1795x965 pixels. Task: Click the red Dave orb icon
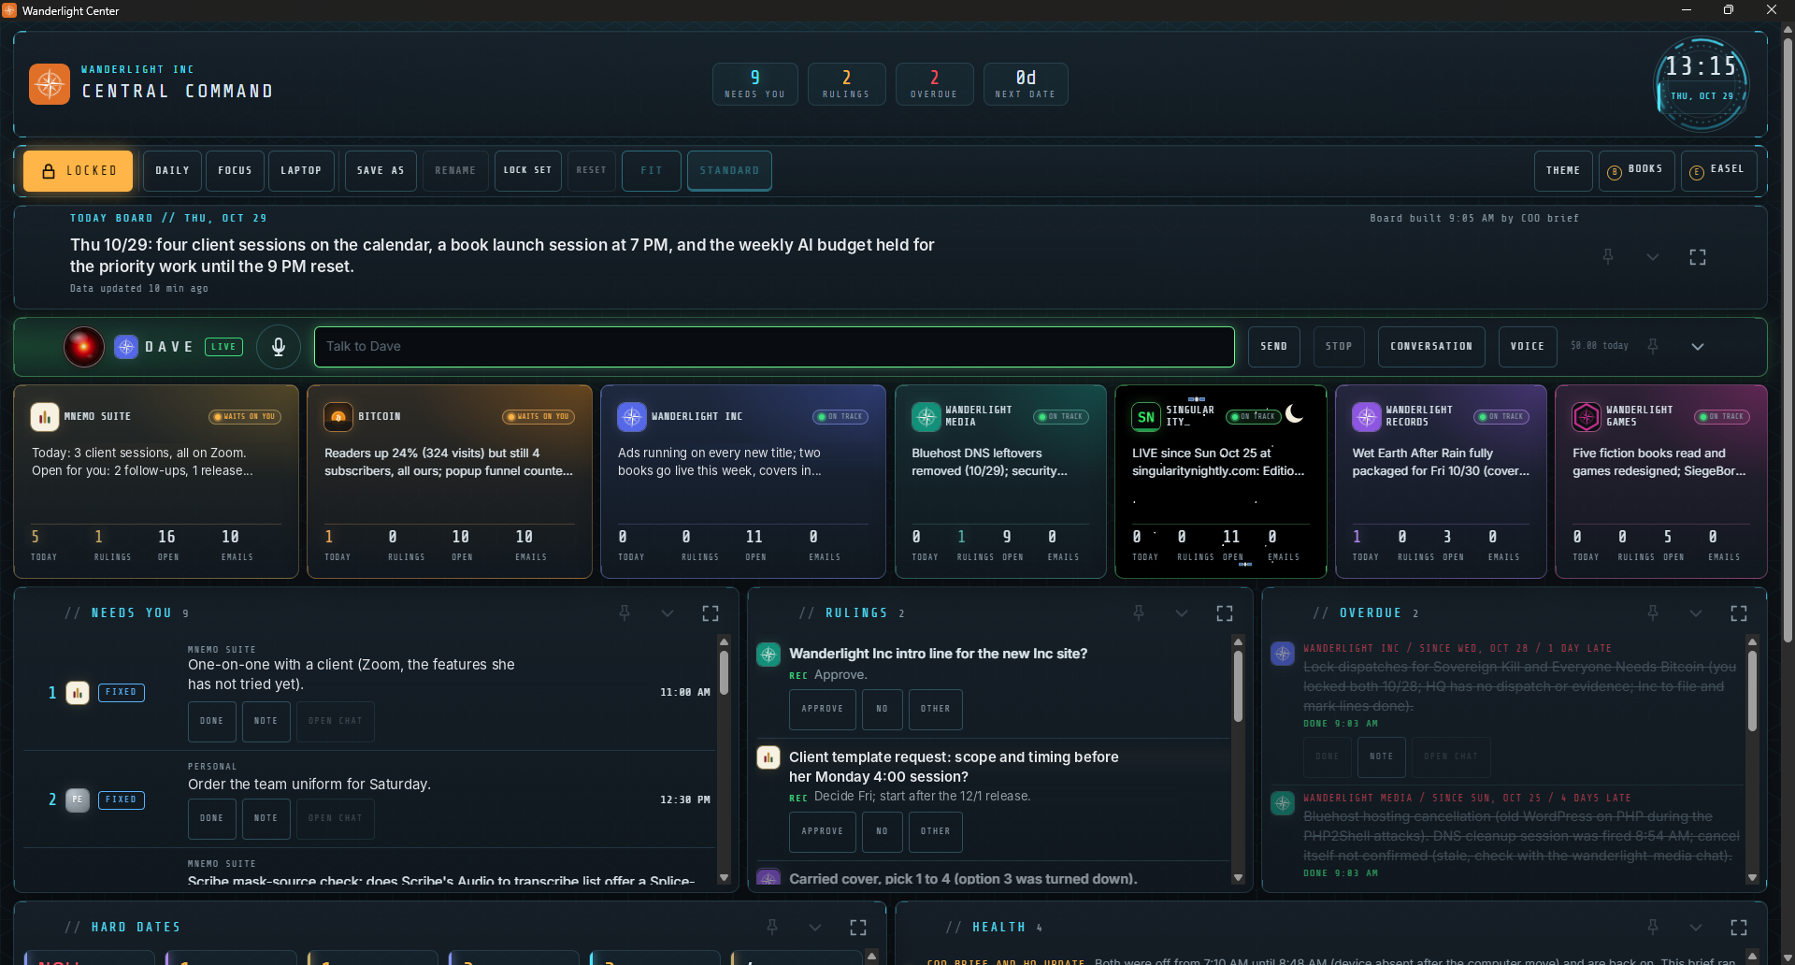tap(84, 347)
